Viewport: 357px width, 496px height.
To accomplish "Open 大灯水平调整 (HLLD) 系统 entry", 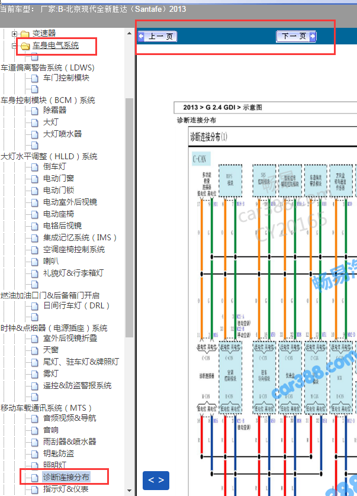I will click(49, 157).
